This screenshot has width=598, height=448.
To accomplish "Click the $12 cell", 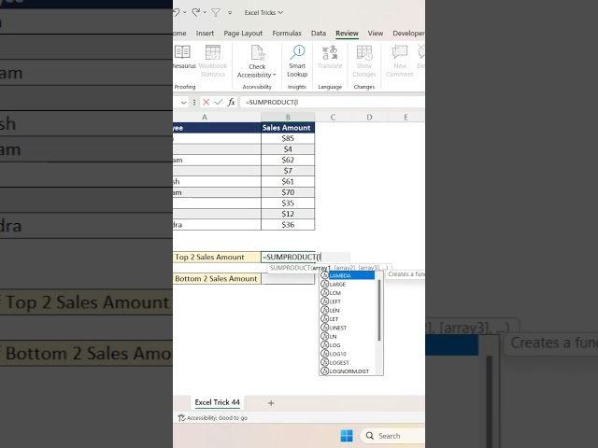I will (288, 214).
